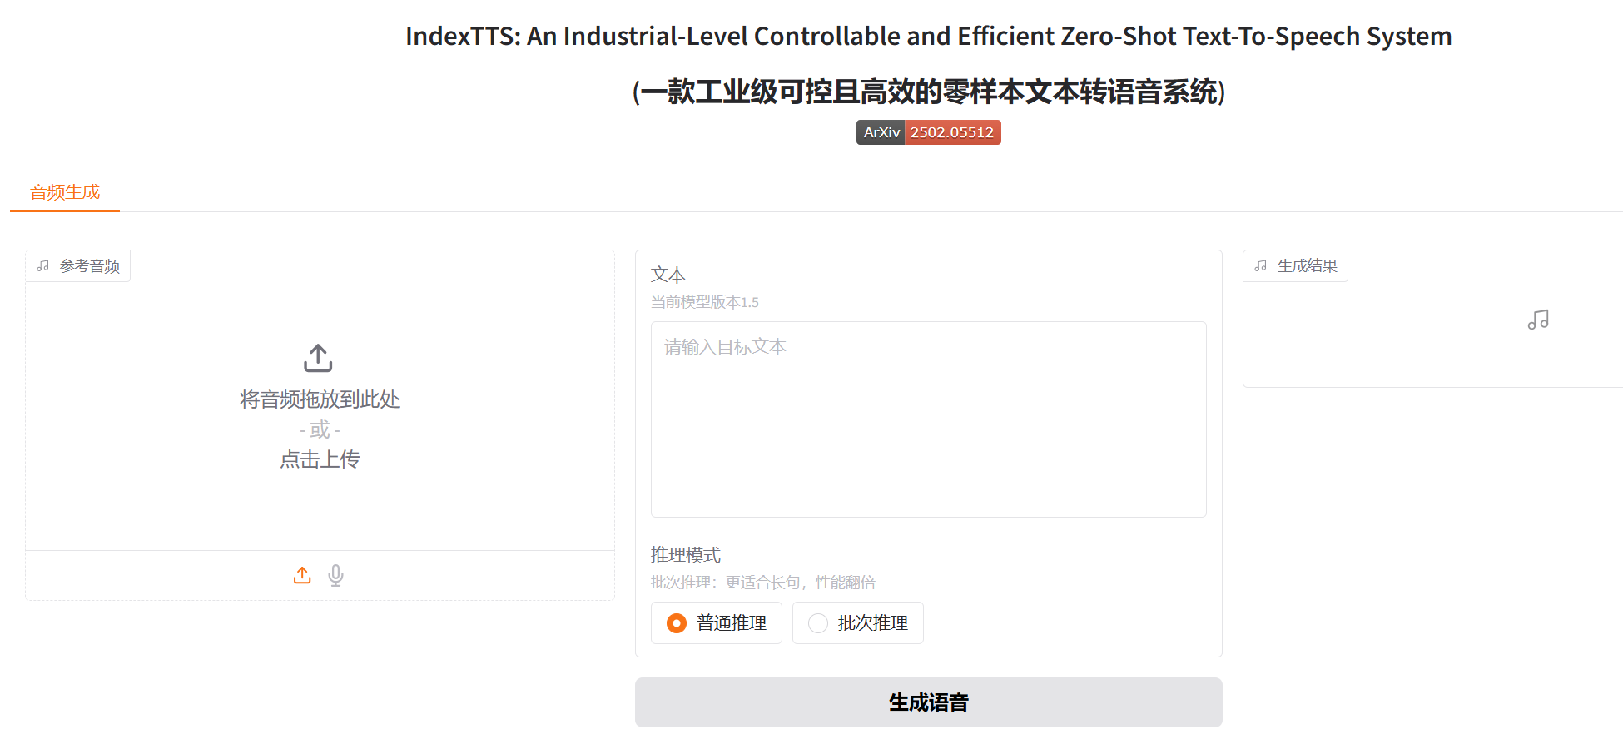
Task: Click the IndexTTS English title heading
Action: (x=928, y=37)
